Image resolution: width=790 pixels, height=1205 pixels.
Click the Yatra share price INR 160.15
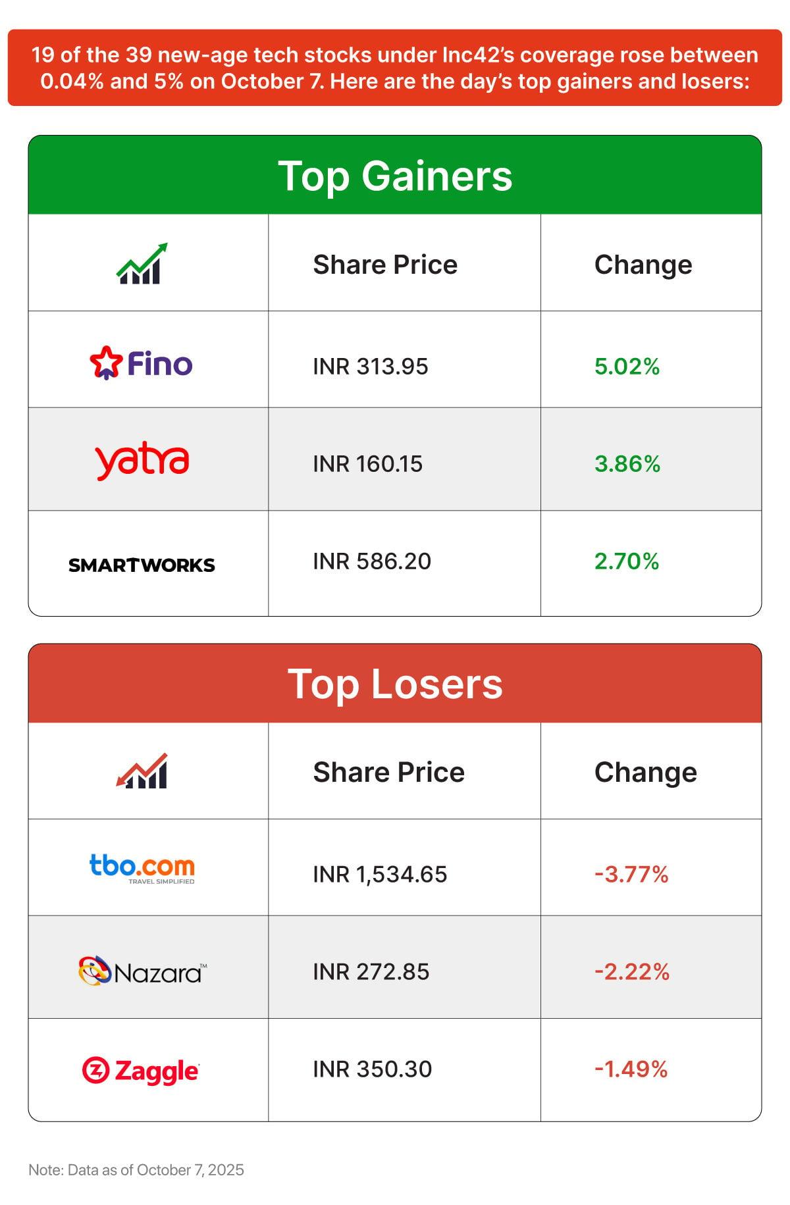367,464
